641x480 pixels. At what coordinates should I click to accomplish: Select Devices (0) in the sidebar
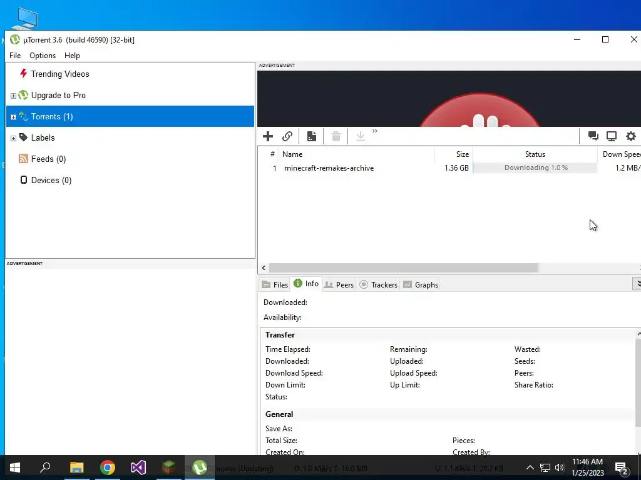point(51,180)
